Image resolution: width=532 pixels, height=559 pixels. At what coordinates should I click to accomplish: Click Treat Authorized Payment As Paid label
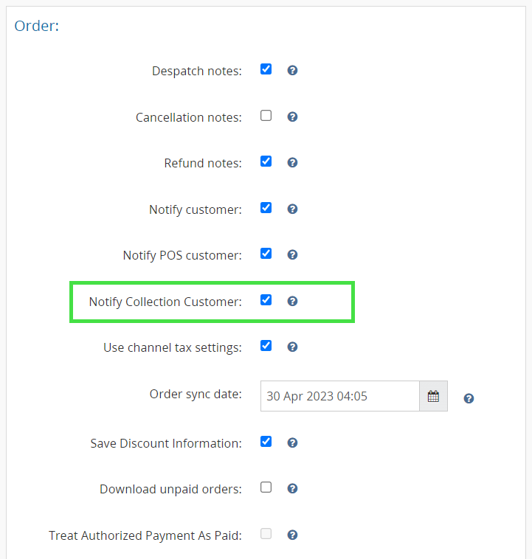pos(145,535)
